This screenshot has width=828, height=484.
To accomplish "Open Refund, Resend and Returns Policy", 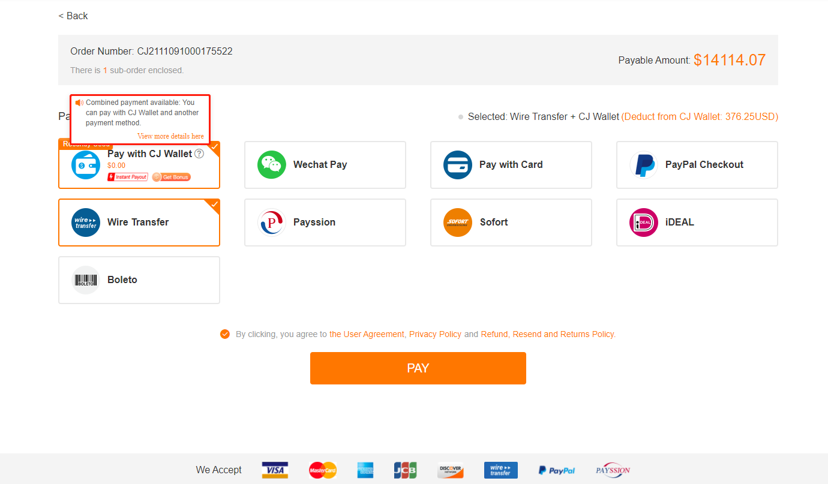I will click(547, 334).
